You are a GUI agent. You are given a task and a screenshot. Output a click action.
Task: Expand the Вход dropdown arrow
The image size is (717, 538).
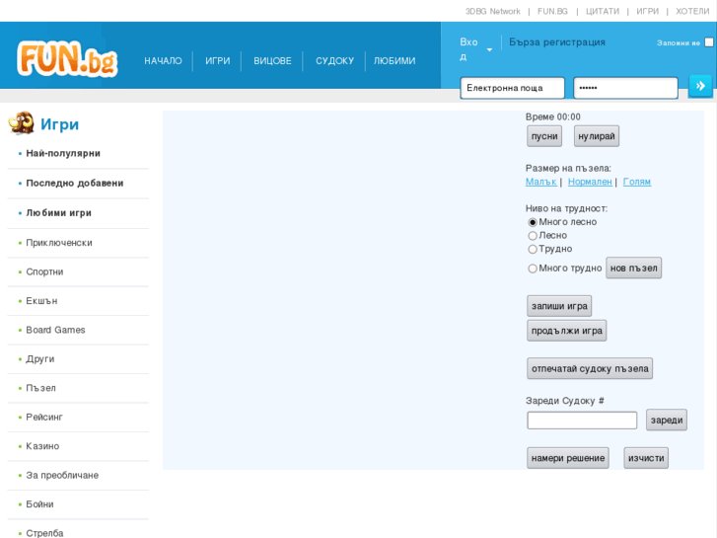point(489,49)
